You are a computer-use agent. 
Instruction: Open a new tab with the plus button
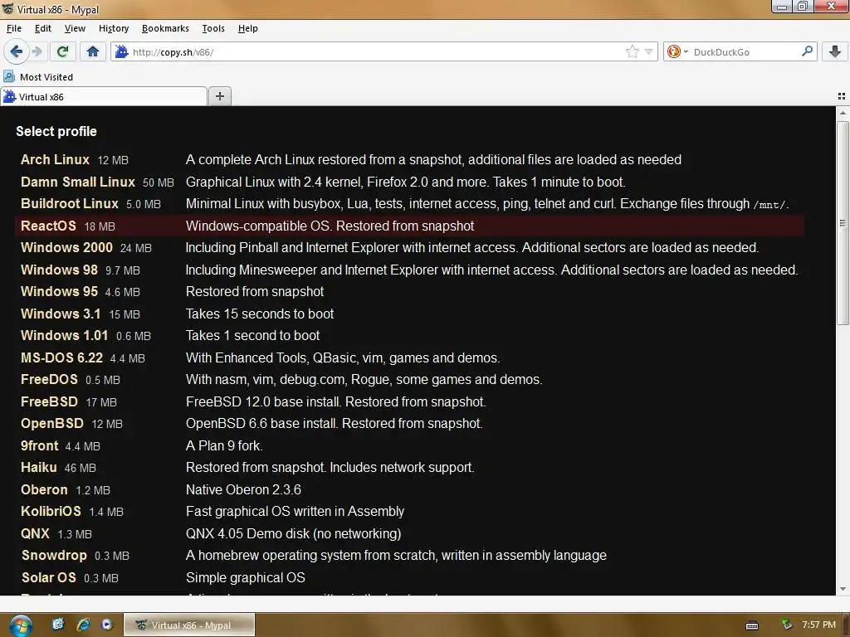219,96
